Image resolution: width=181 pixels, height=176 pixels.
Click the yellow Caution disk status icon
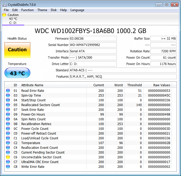coord(4,15)
